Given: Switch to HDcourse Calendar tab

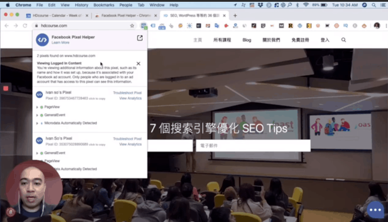Looking at the screenshot, I should 57,16.
